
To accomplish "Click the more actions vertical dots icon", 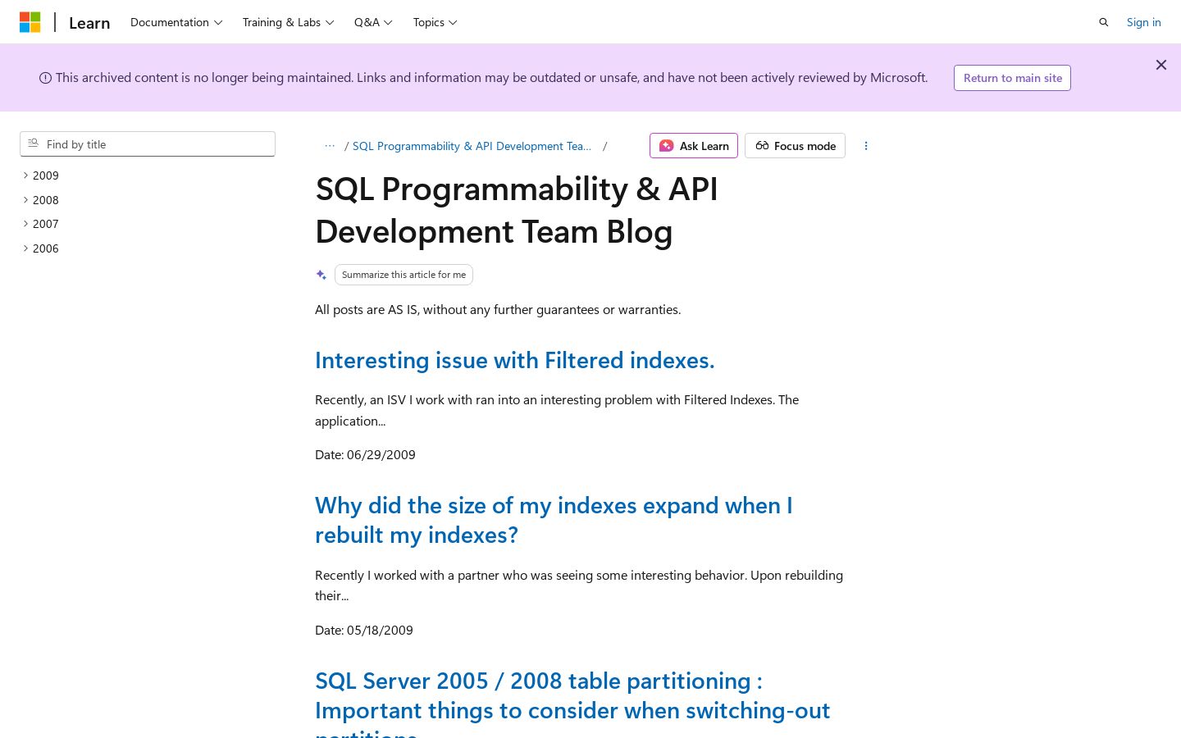I will 865,146.
